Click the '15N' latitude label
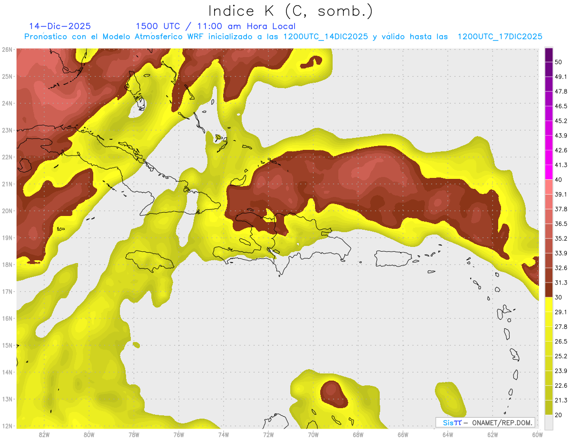The width and height of the screenshot is (571, 441). click(7, 345)
